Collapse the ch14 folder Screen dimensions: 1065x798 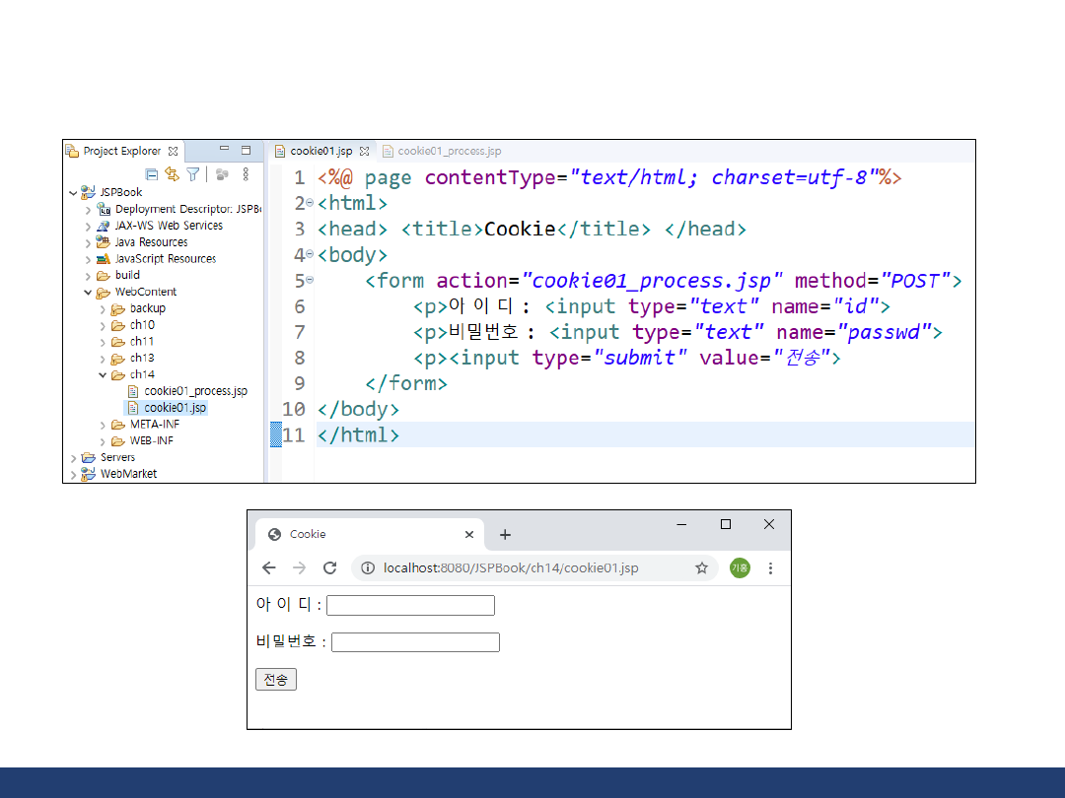coord(103,374)
